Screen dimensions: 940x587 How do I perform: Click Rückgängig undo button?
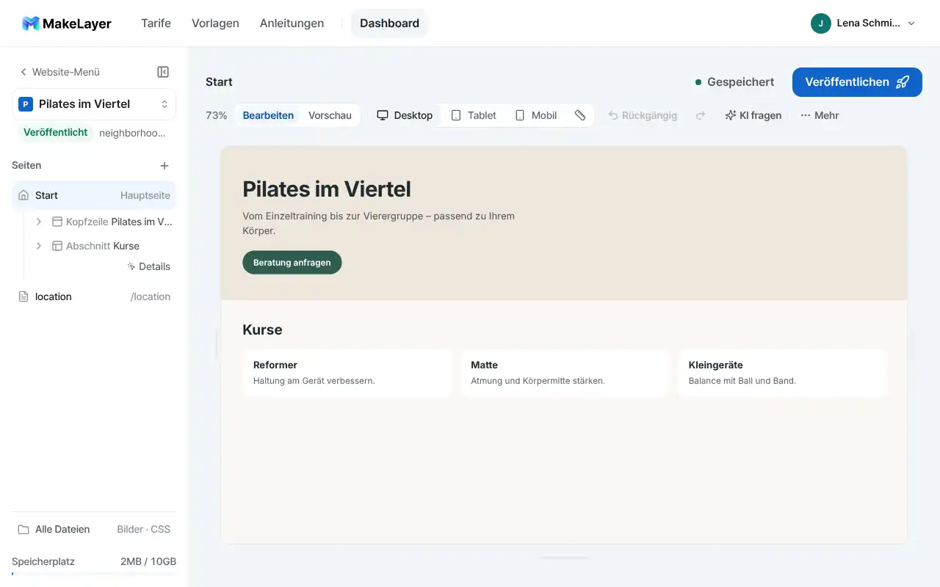pyautogui.click(x=643, y=115)
